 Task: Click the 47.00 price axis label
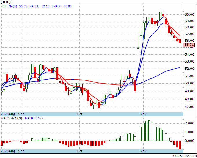coord(189,107)
